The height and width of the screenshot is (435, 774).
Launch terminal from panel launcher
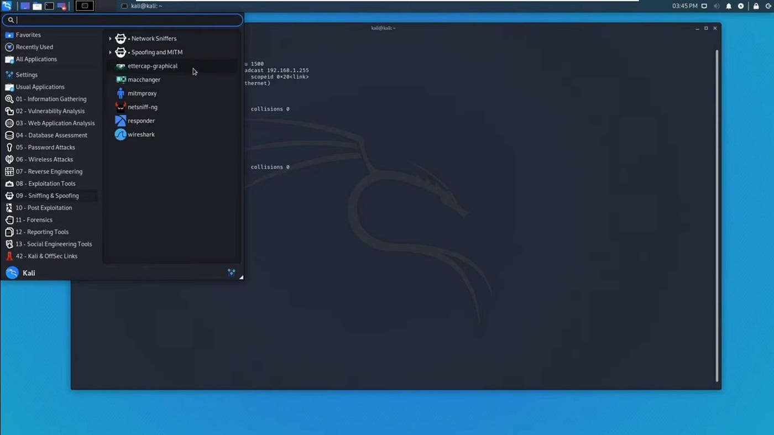click(x=49, y=6)
